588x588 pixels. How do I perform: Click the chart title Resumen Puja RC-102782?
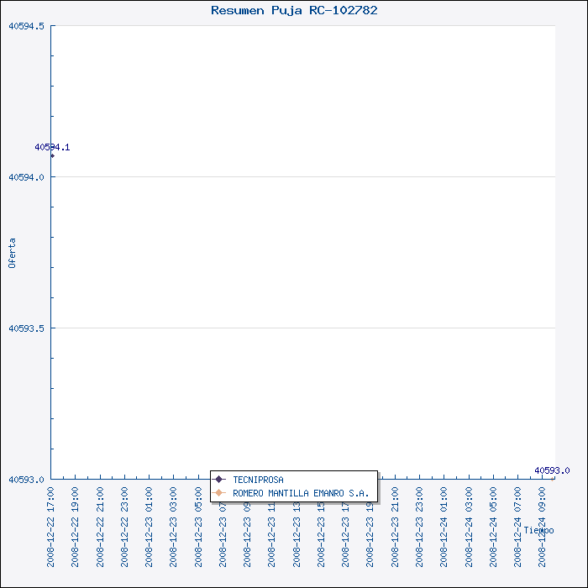(x=294, y=10)
